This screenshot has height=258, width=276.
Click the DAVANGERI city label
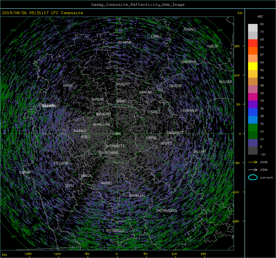pyautogui.click(x=137, y=196)
